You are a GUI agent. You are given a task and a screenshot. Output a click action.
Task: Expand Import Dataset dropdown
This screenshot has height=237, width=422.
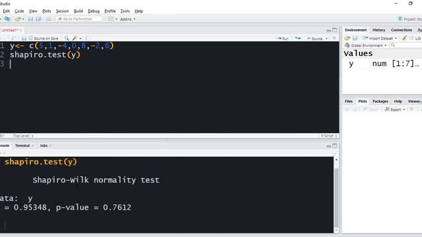pyautogui.click(x=380, y=38)
